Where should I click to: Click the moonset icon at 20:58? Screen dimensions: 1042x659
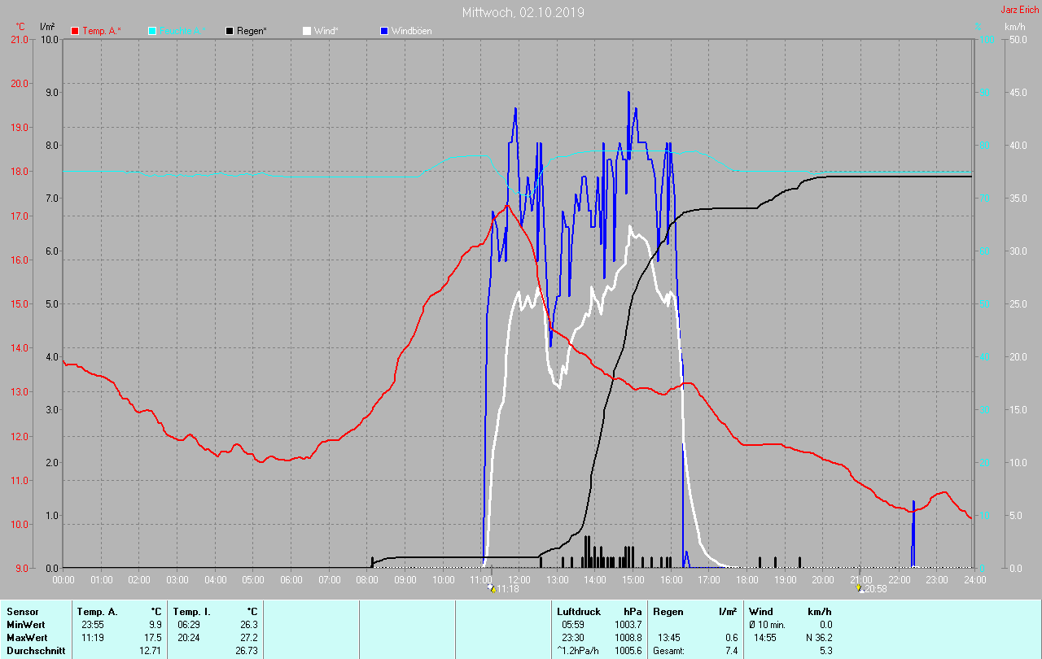(x=860, y=587)
